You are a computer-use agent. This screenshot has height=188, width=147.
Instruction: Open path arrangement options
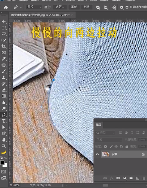click(114, 8)
